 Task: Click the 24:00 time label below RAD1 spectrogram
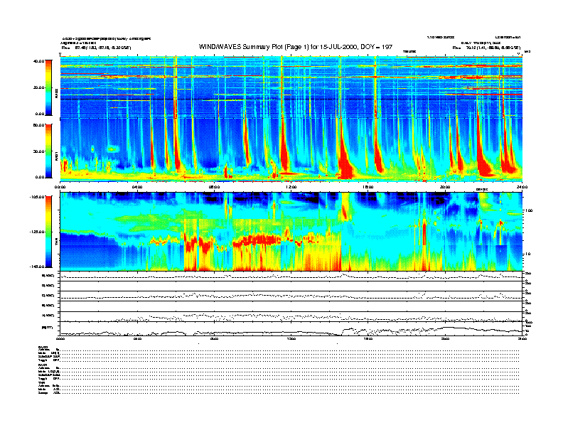click(x=522, y=187)
